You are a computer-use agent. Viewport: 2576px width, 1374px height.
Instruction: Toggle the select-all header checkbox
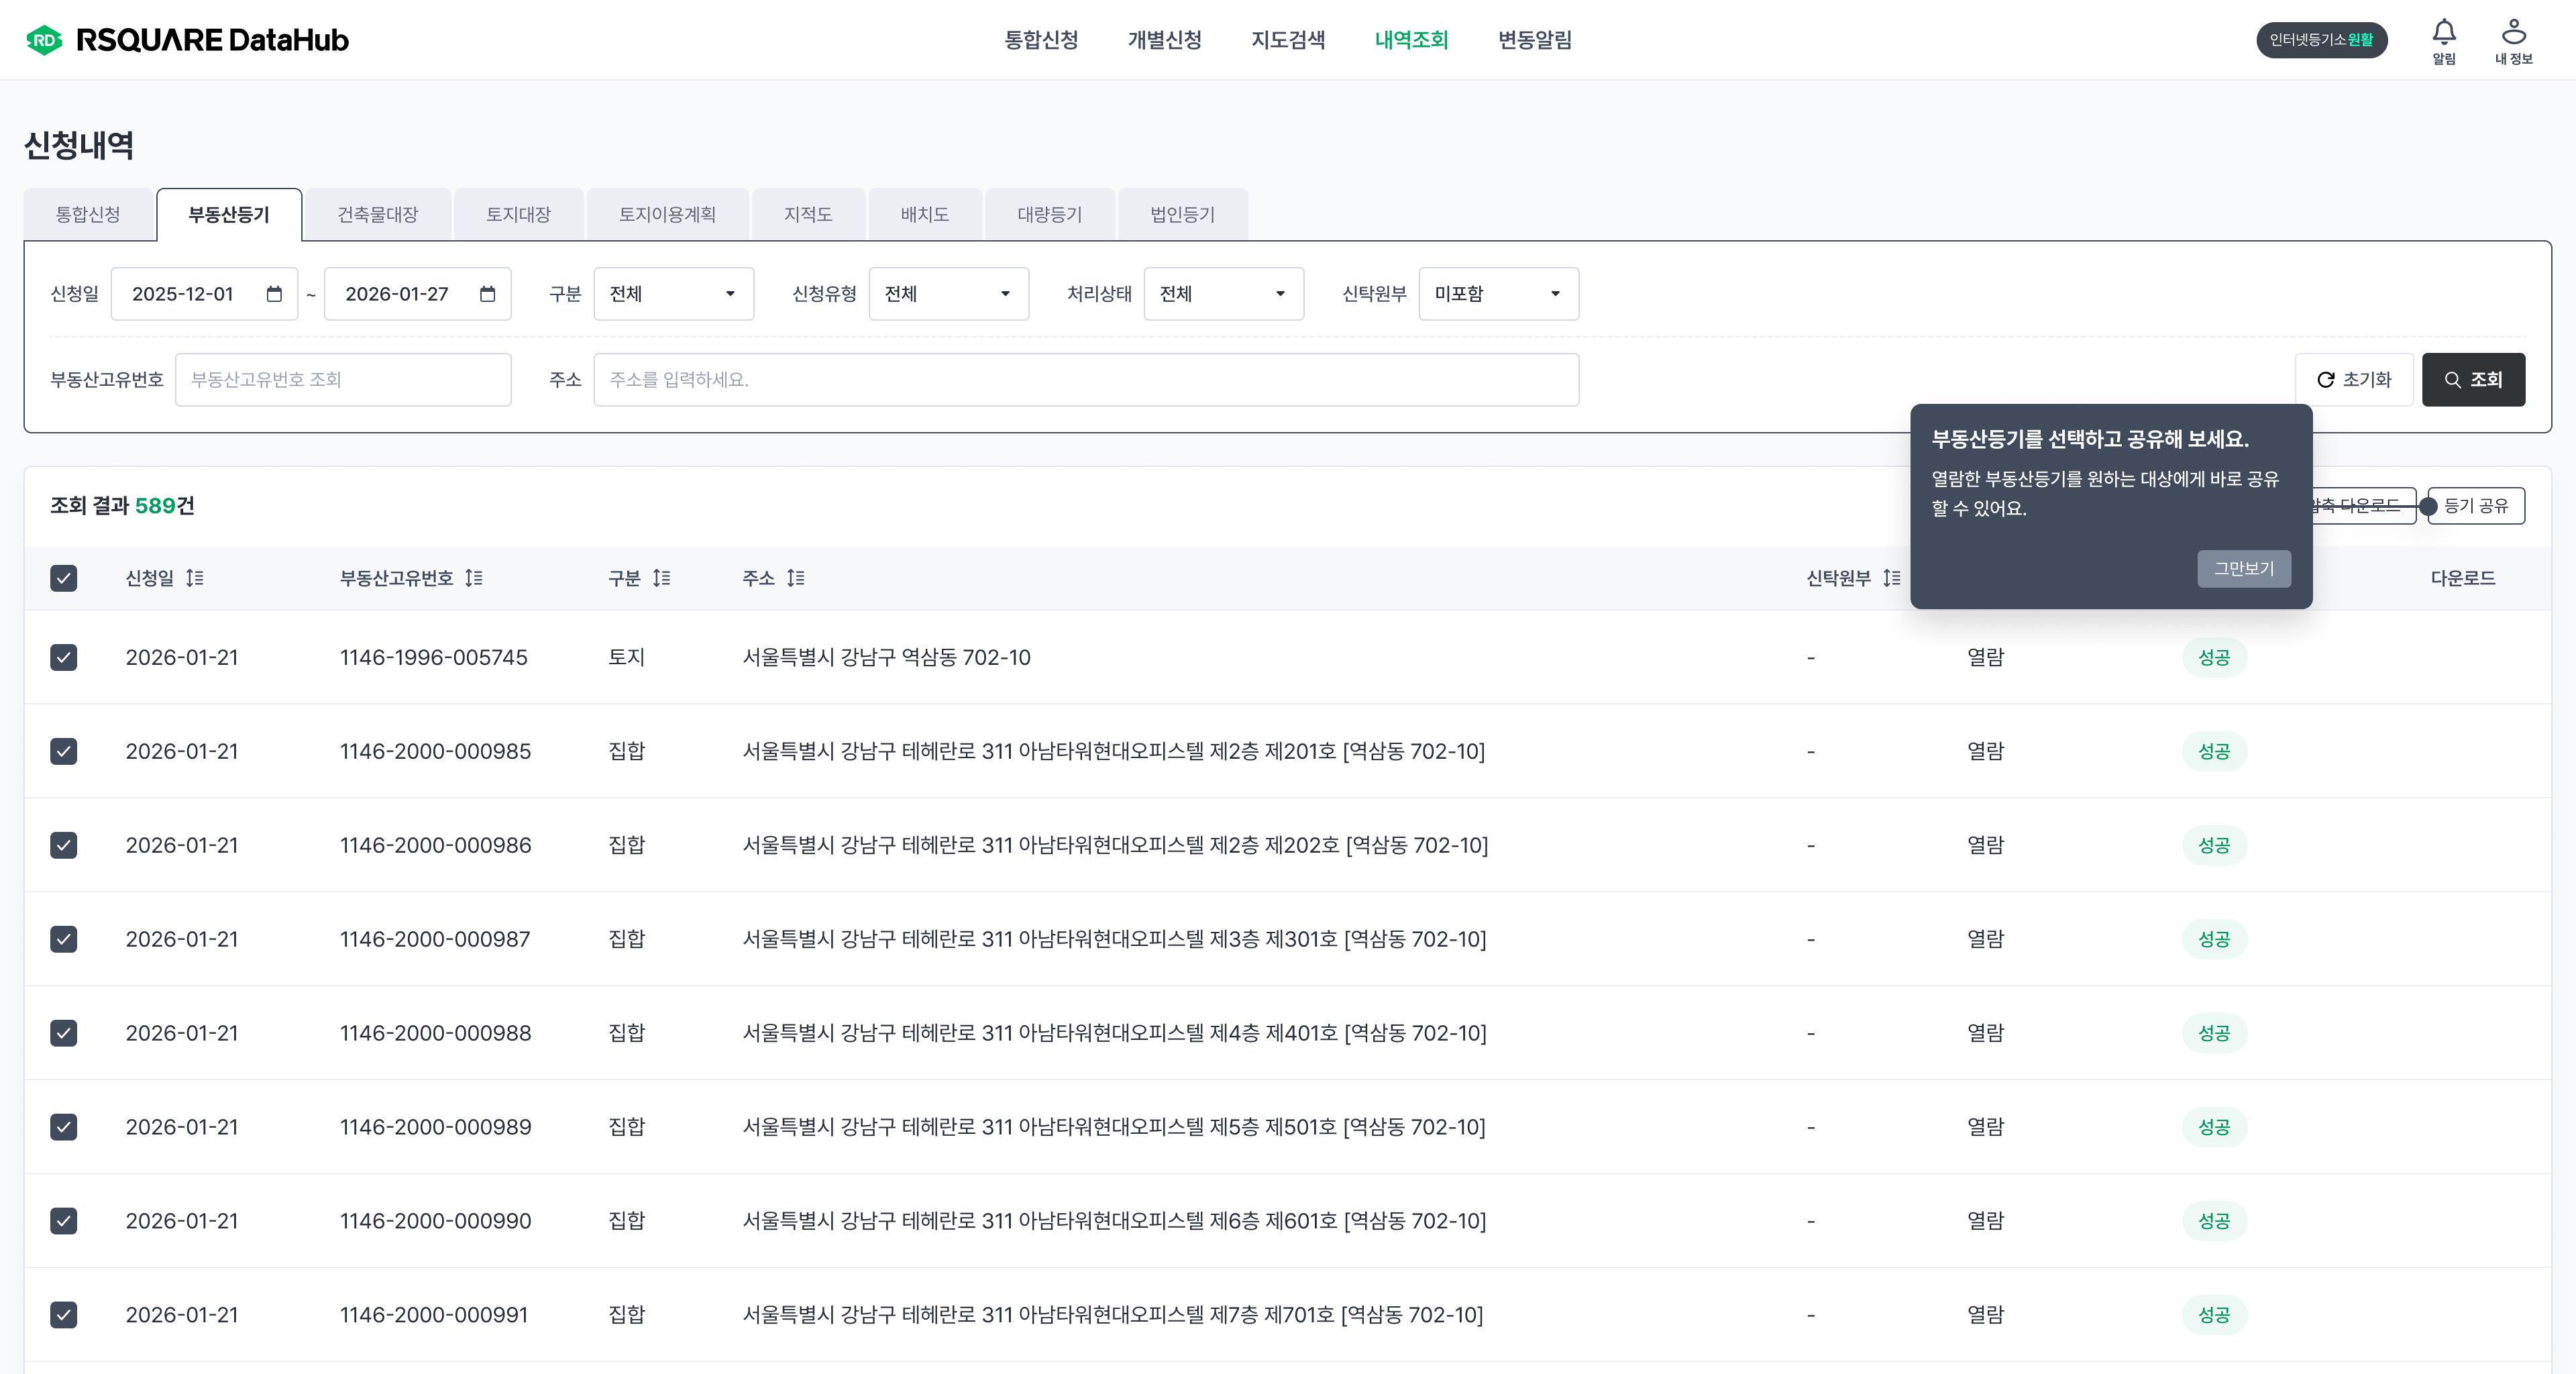[64, 578]
